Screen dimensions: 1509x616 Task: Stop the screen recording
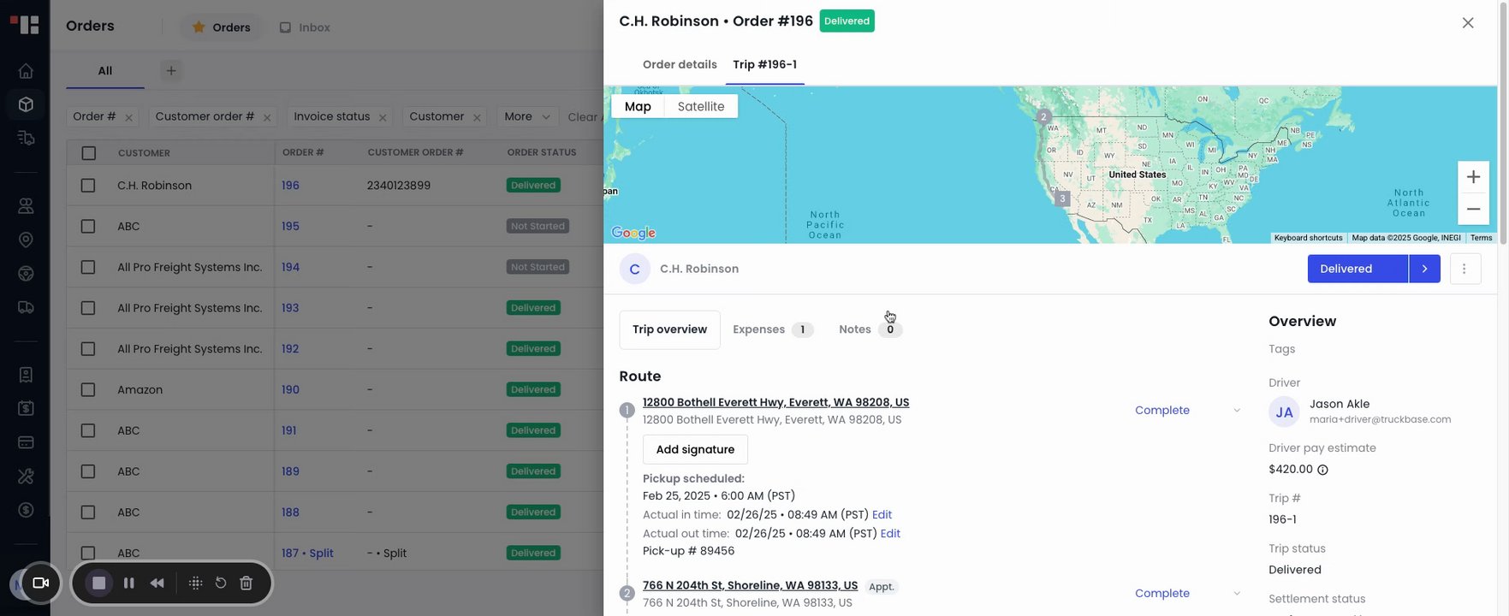99,583
